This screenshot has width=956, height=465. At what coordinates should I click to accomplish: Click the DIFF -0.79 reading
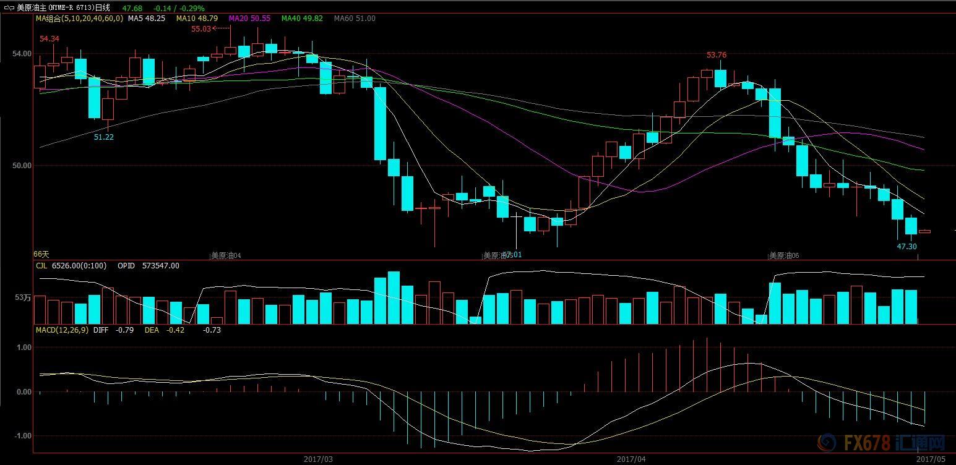115,330
